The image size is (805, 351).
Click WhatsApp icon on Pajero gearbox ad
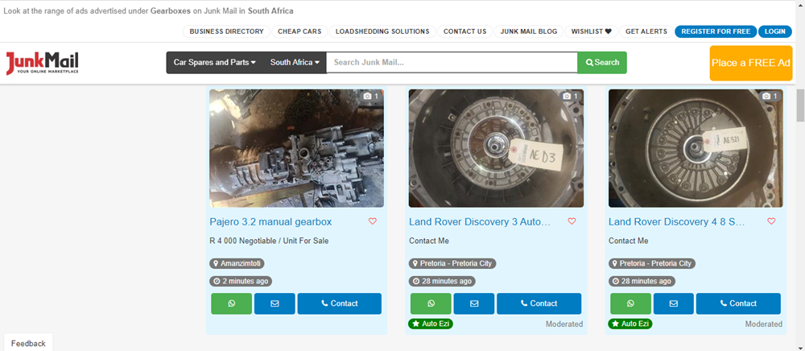pyautogui.click(x=231, y=304)
